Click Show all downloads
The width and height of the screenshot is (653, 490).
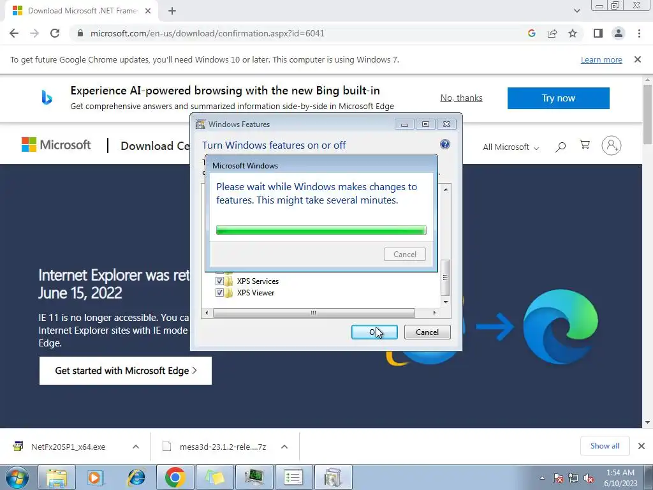(x=605, y=446)
